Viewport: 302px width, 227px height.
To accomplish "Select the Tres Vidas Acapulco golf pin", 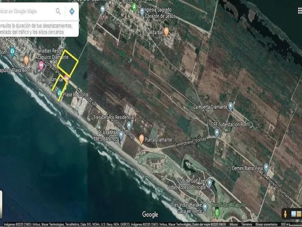I will pyautogui.click(x=217, y=213).
